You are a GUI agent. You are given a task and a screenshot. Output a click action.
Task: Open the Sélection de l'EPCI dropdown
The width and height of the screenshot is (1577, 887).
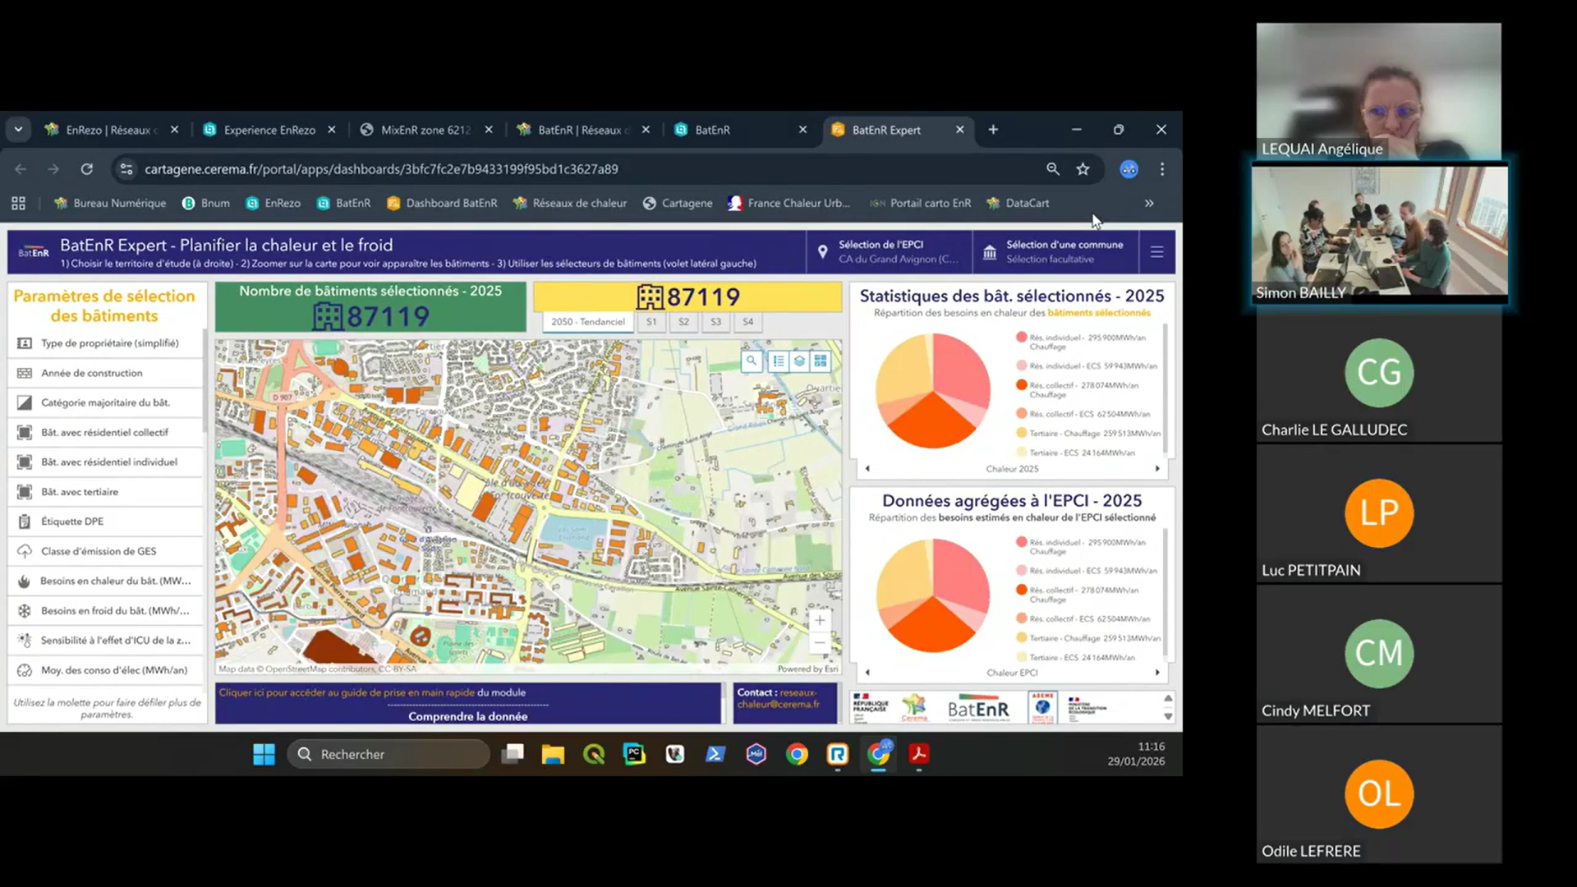tap(889, 252)
